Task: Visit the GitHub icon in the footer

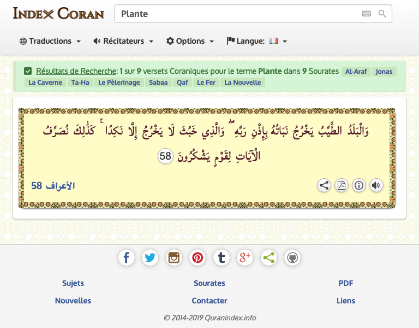Action: 292,257
